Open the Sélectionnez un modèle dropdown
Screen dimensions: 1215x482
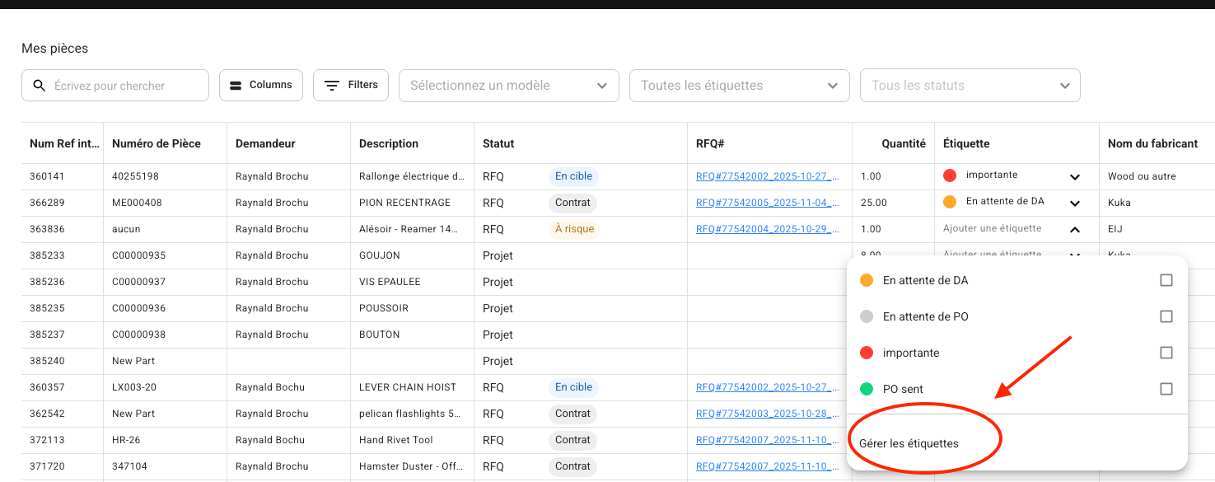[508, 86]
